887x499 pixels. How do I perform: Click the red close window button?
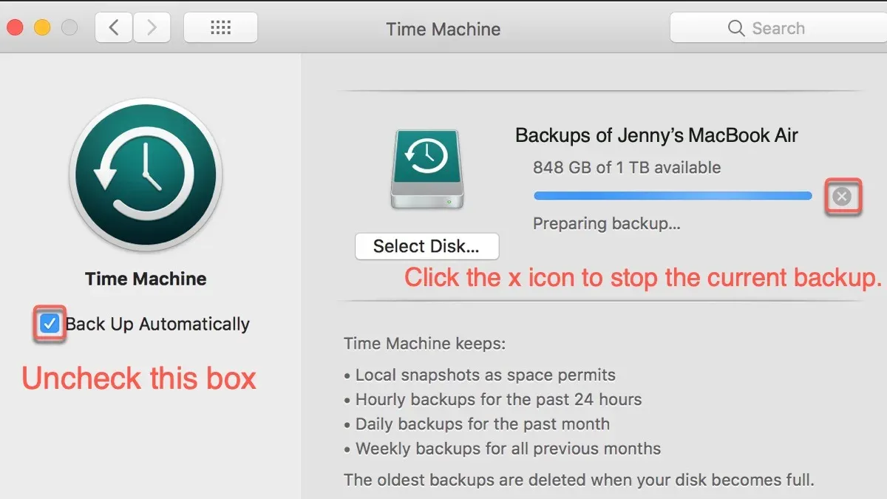coord(15,28)
